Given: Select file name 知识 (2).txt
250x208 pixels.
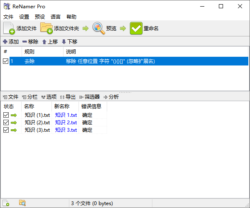Looking at the screenshot, I should pos(37,123).
